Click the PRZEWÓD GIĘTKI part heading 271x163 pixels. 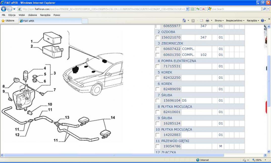point(175,141)
